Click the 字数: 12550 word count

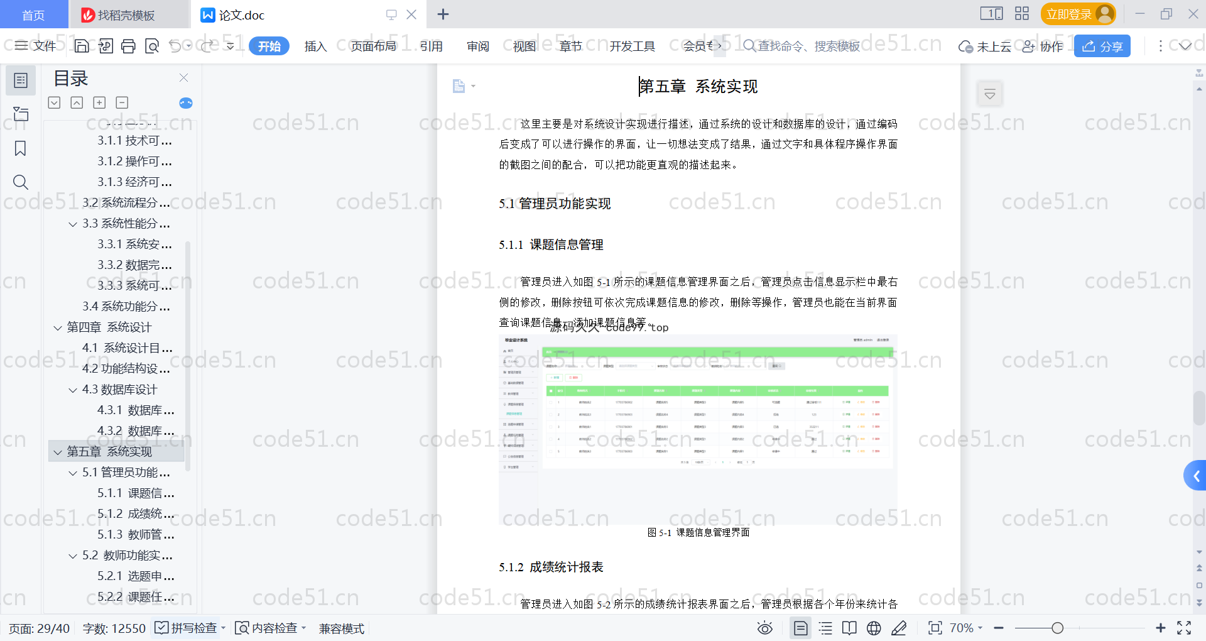[114, 628]
